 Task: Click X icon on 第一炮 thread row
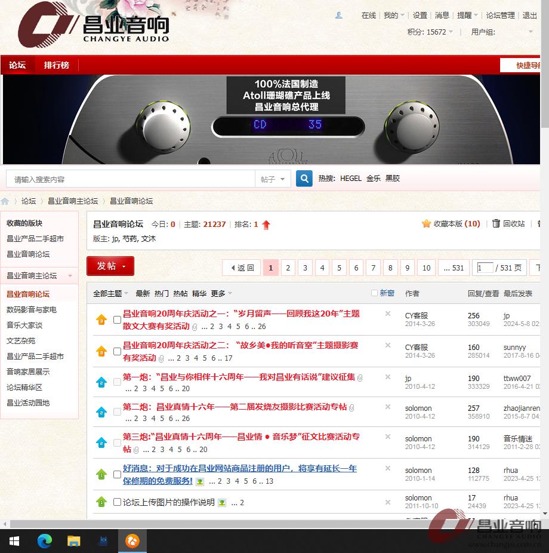(388, 377)
